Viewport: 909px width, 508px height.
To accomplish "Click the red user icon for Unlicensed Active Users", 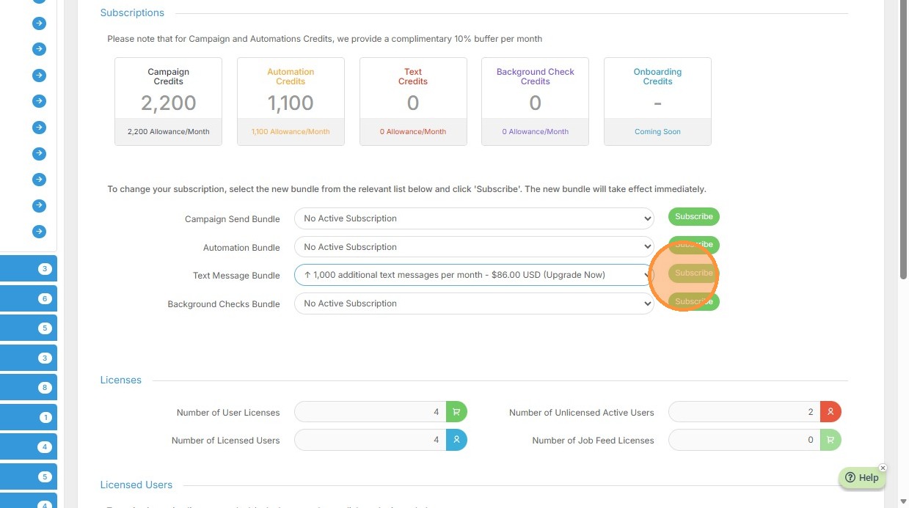I will pos(830,412).
